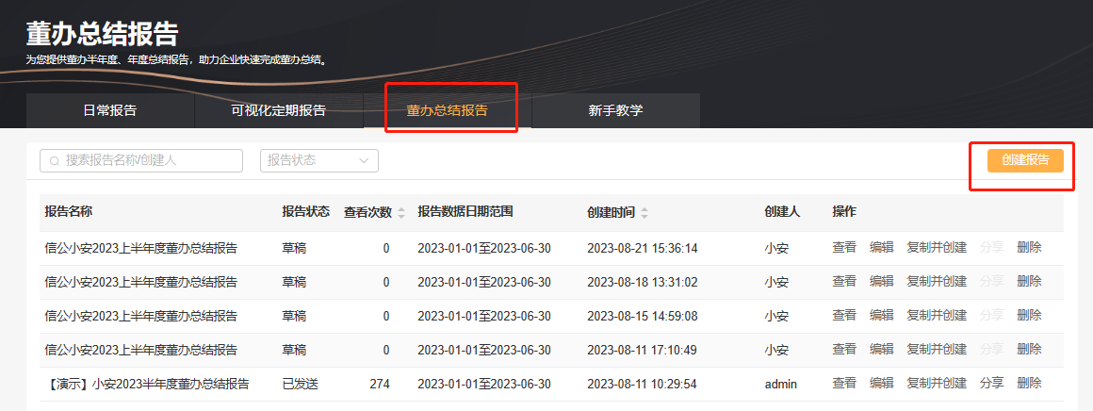
Task: Click report name in 2023-08-18 row
Action: (140, 283)
